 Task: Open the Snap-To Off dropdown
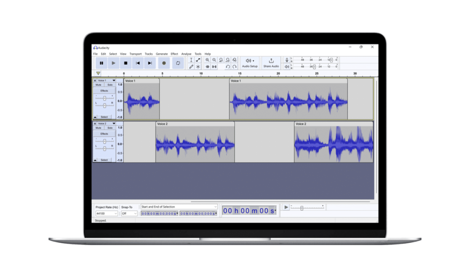click(x=129, y=214)
